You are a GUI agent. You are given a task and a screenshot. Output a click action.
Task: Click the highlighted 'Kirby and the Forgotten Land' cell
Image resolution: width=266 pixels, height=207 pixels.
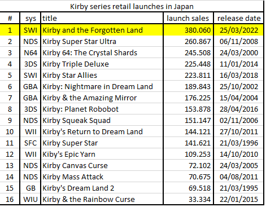click(x=102, y=30)
